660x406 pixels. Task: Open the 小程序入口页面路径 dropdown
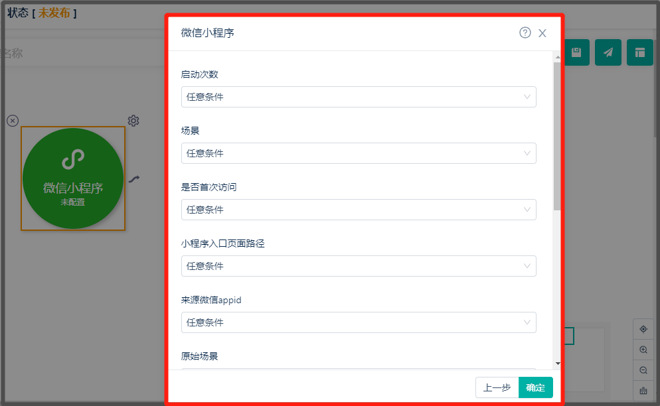[359, 266]
